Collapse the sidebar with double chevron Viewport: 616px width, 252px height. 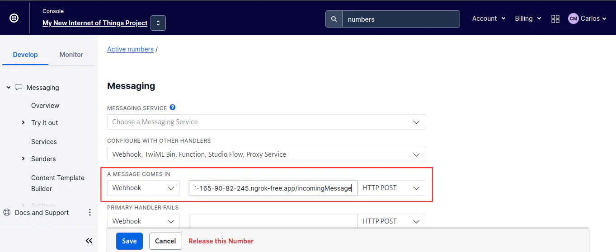(x=89, y=241)
